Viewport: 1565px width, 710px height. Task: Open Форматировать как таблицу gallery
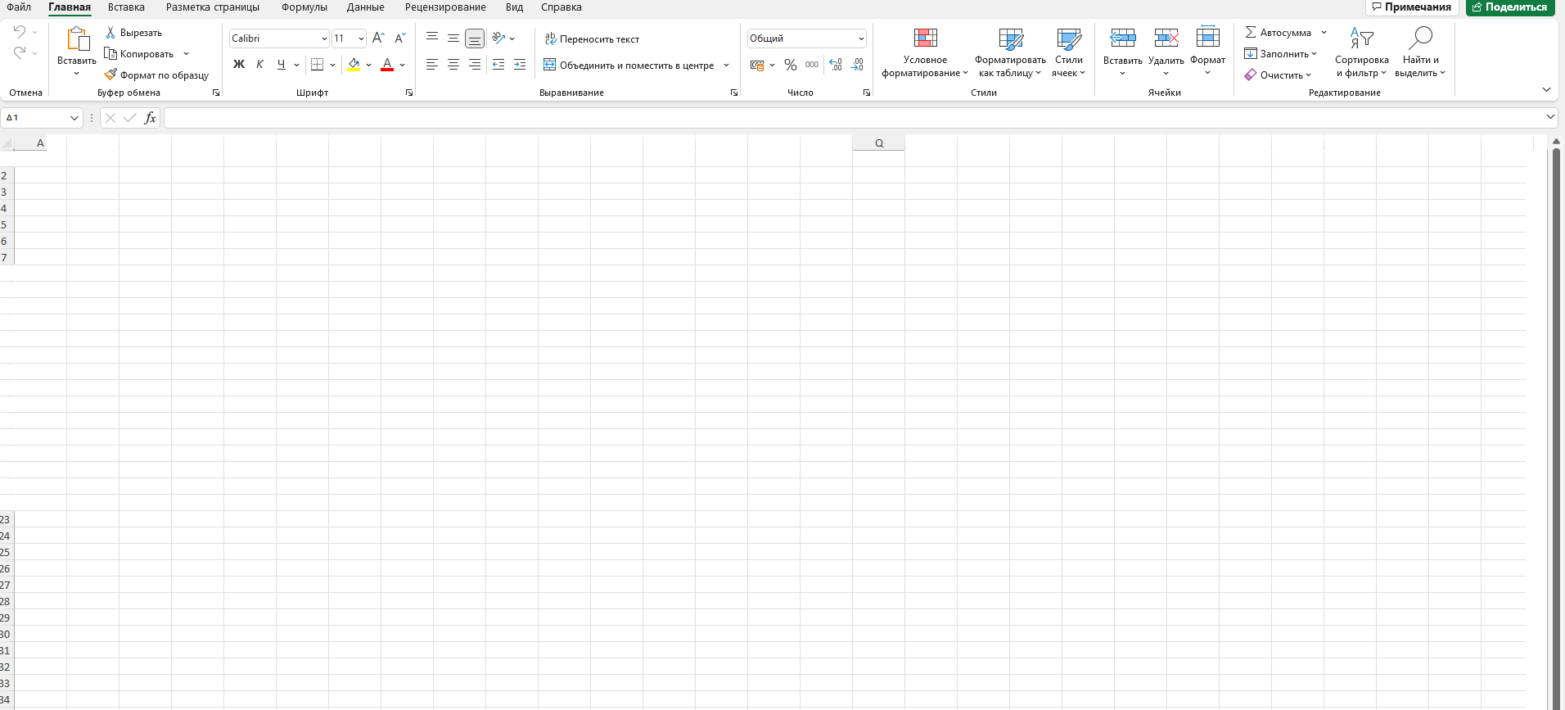(x=1010, y=52)
